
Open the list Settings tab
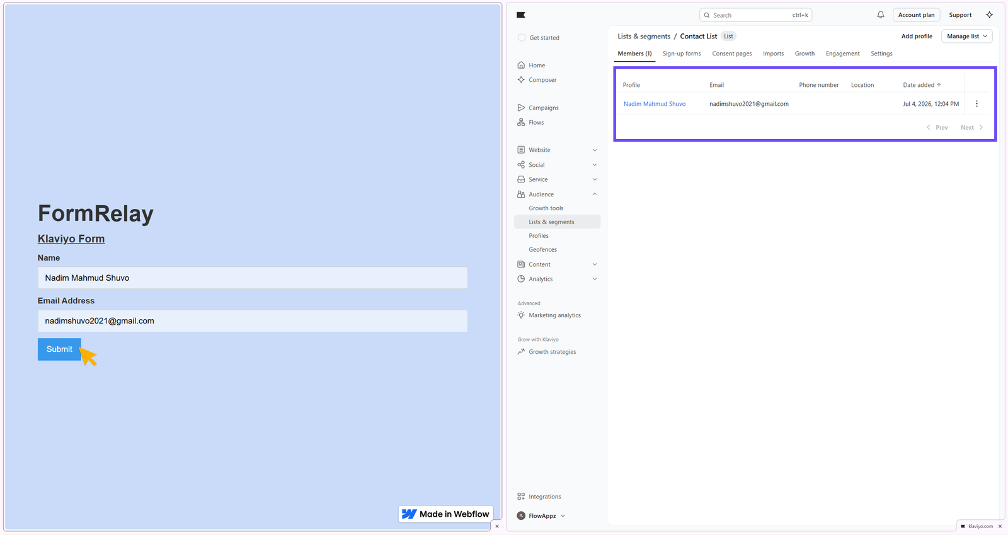881,53
